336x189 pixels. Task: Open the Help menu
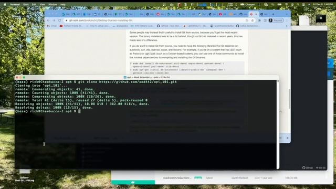[63, 5]
